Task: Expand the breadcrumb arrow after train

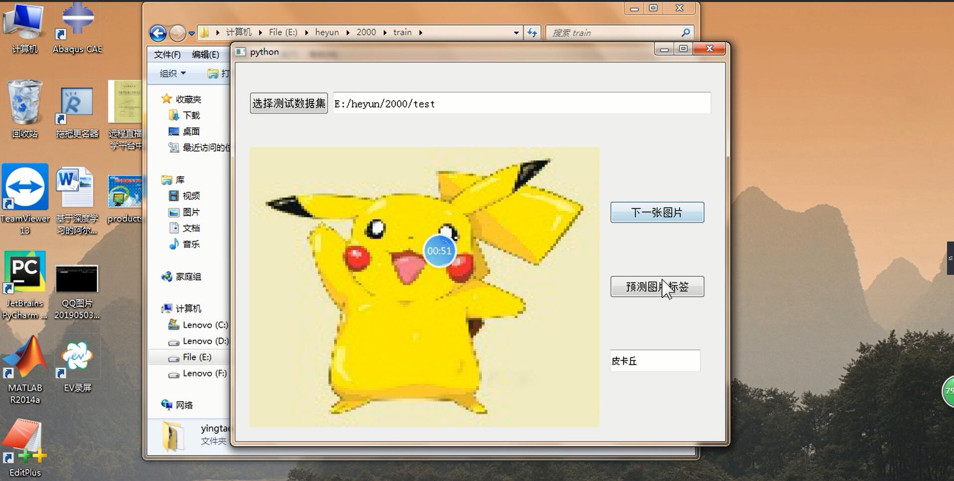Action: 420,32
